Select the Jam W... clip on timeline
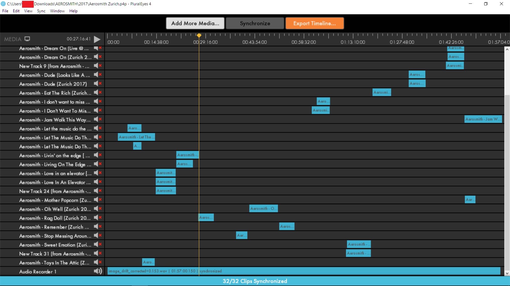 (x=483, y=119)
